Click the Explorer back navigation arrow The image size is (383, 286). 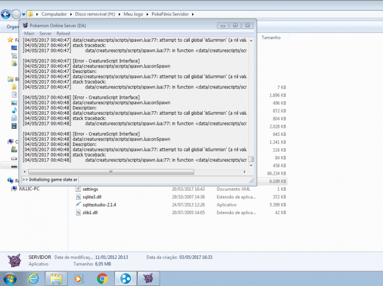pyautogui.click(x=5, y=14)
